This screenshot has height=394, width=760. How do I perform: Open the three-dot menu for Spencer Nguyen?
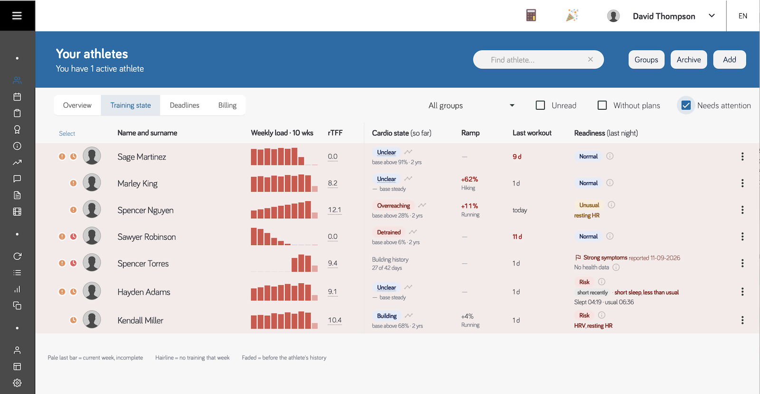point(742,210)
